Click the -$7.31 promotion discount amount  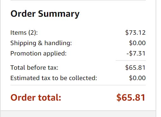coord(136,53)
